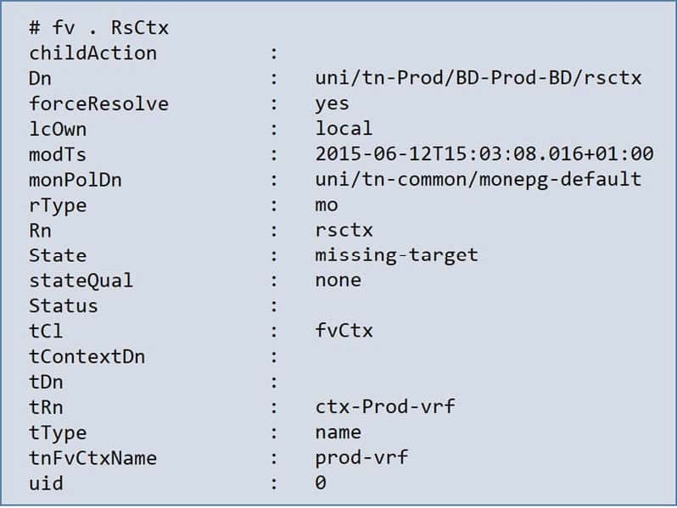
Task: Click the State value 'missing-target'
Action: point(396,255)
